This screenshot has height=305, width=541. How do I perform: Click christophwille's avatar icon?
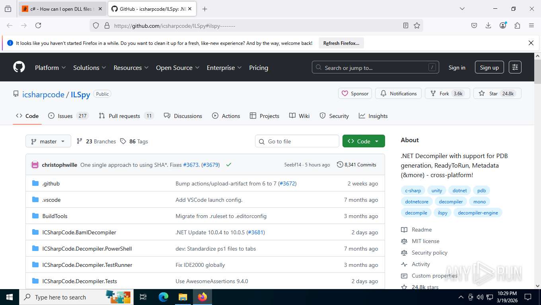tap(35, 165)
